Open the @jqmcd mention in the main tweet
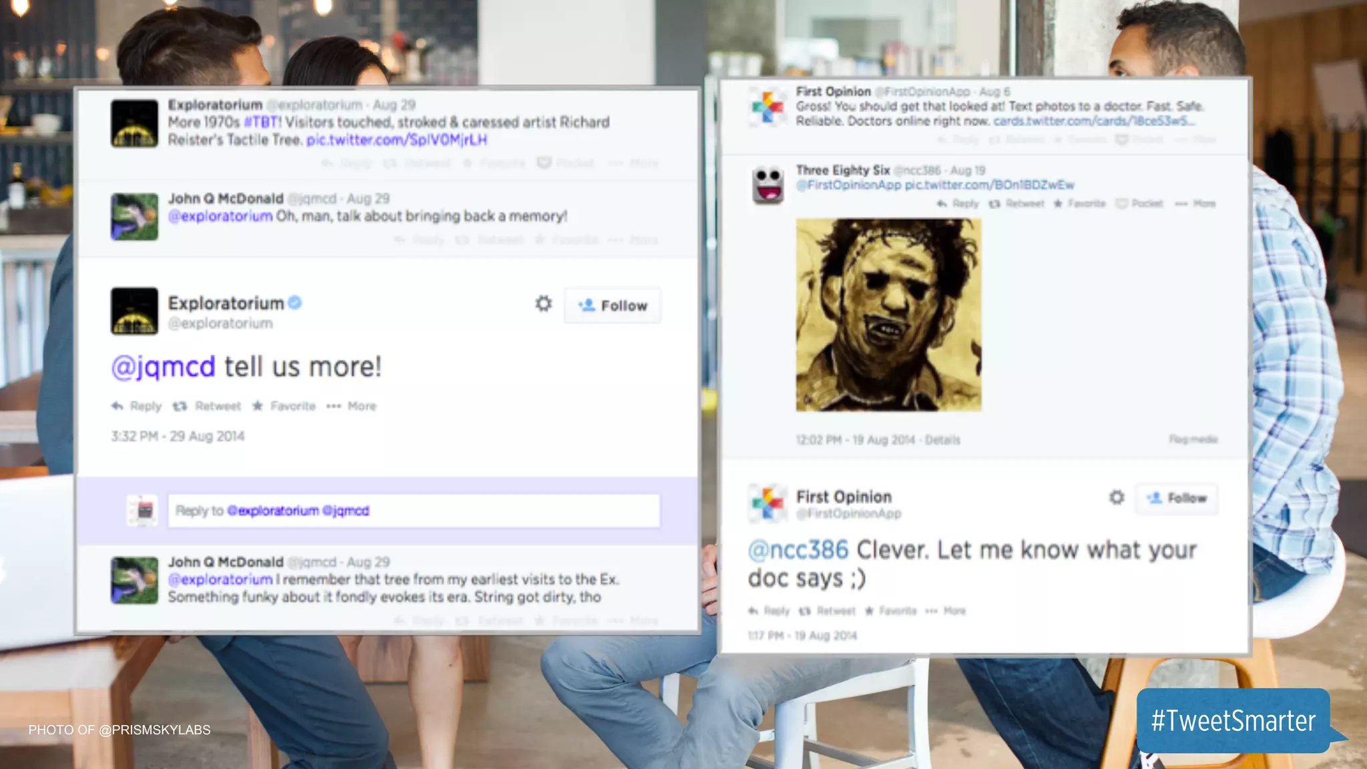 click(164, 367)
